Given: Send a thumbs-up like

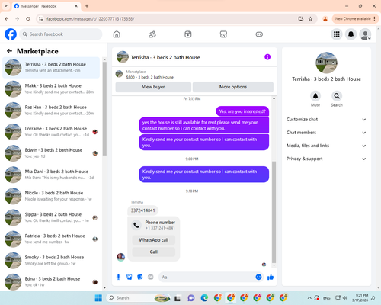Looking at the screenshot, I should click(271, 277).
